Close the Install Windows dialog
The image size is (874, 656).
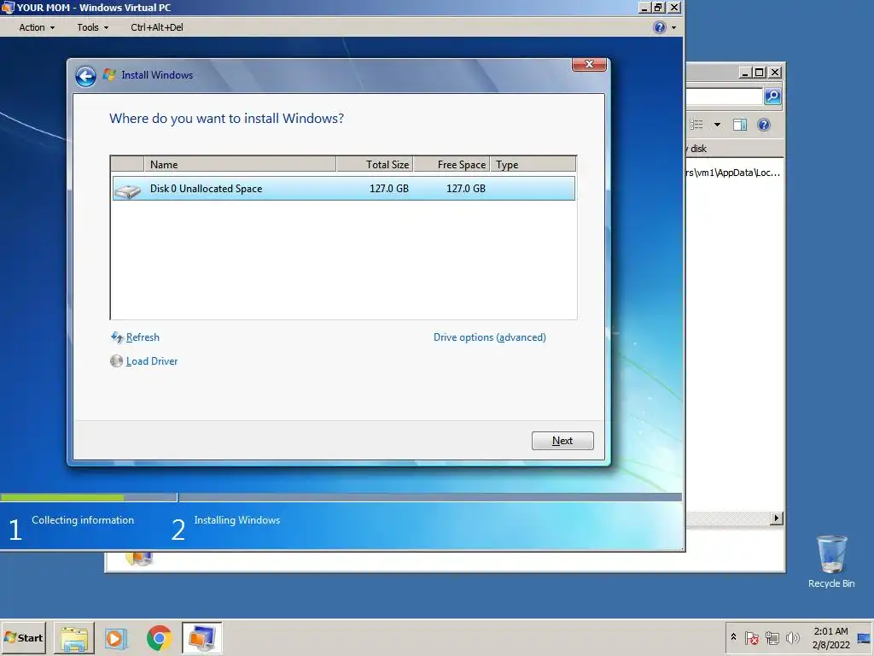(x=589, y=64)
